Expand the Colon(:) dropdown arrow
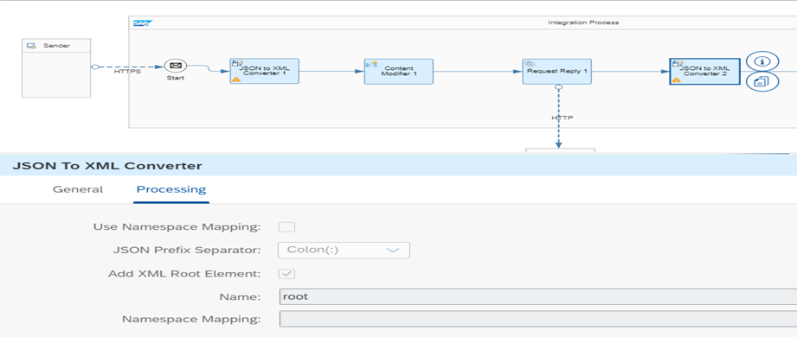Screen dimensions: 797x337 393,251
